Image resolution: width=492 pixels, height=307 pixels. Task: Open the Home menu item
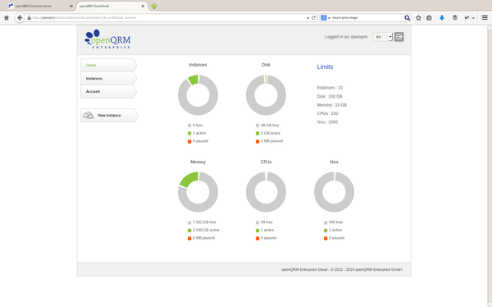108,65
